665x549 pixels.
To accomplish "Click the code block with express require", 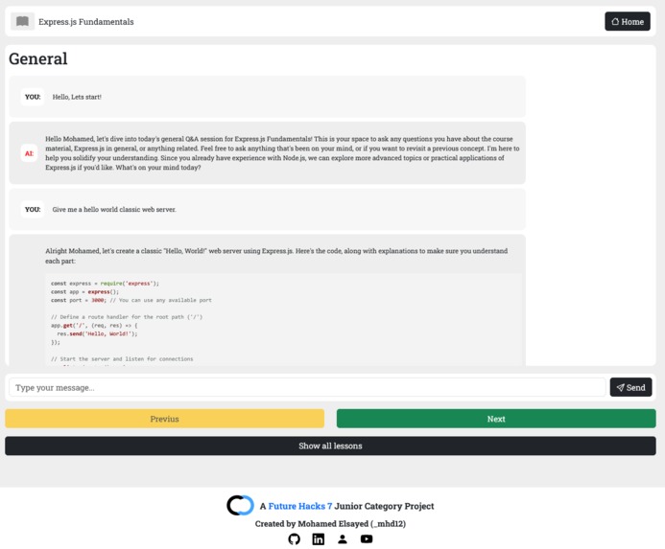I will coord(284,320).
